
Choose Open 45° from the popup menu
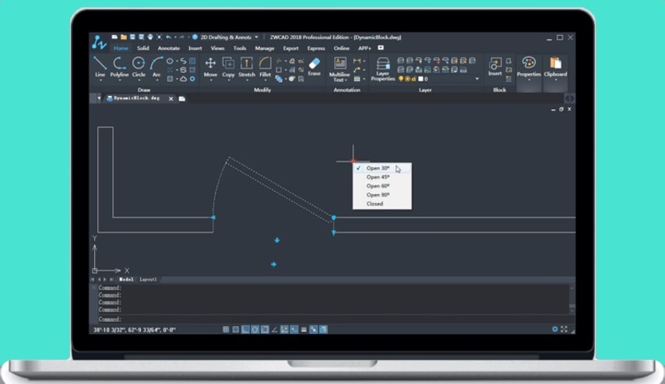coord(378,177)
